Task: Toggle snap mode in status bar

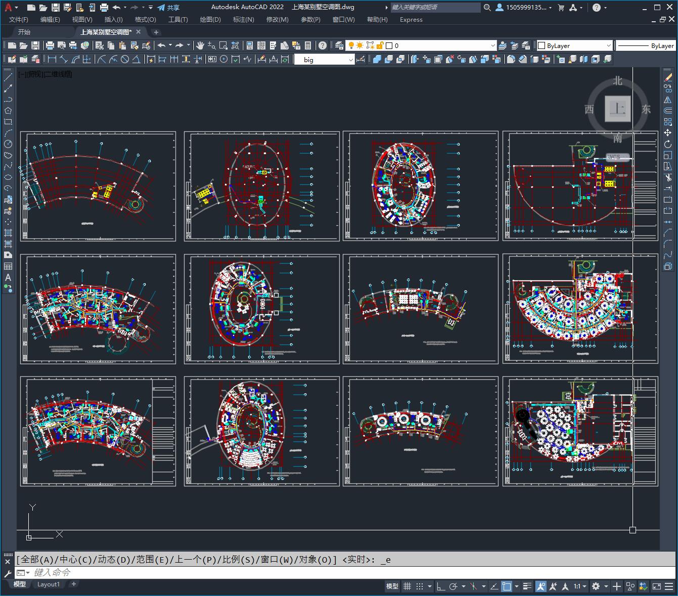Action: pyautogui.click(x=420, y=586)
